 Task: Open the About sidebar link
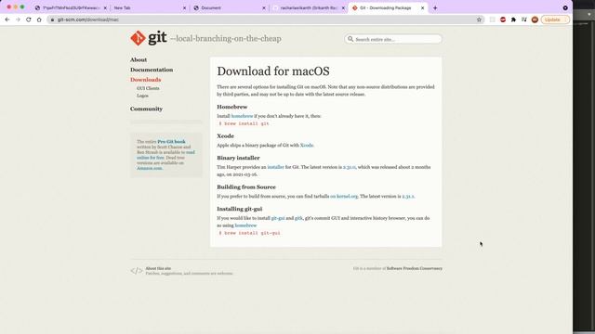click(139, 59)
